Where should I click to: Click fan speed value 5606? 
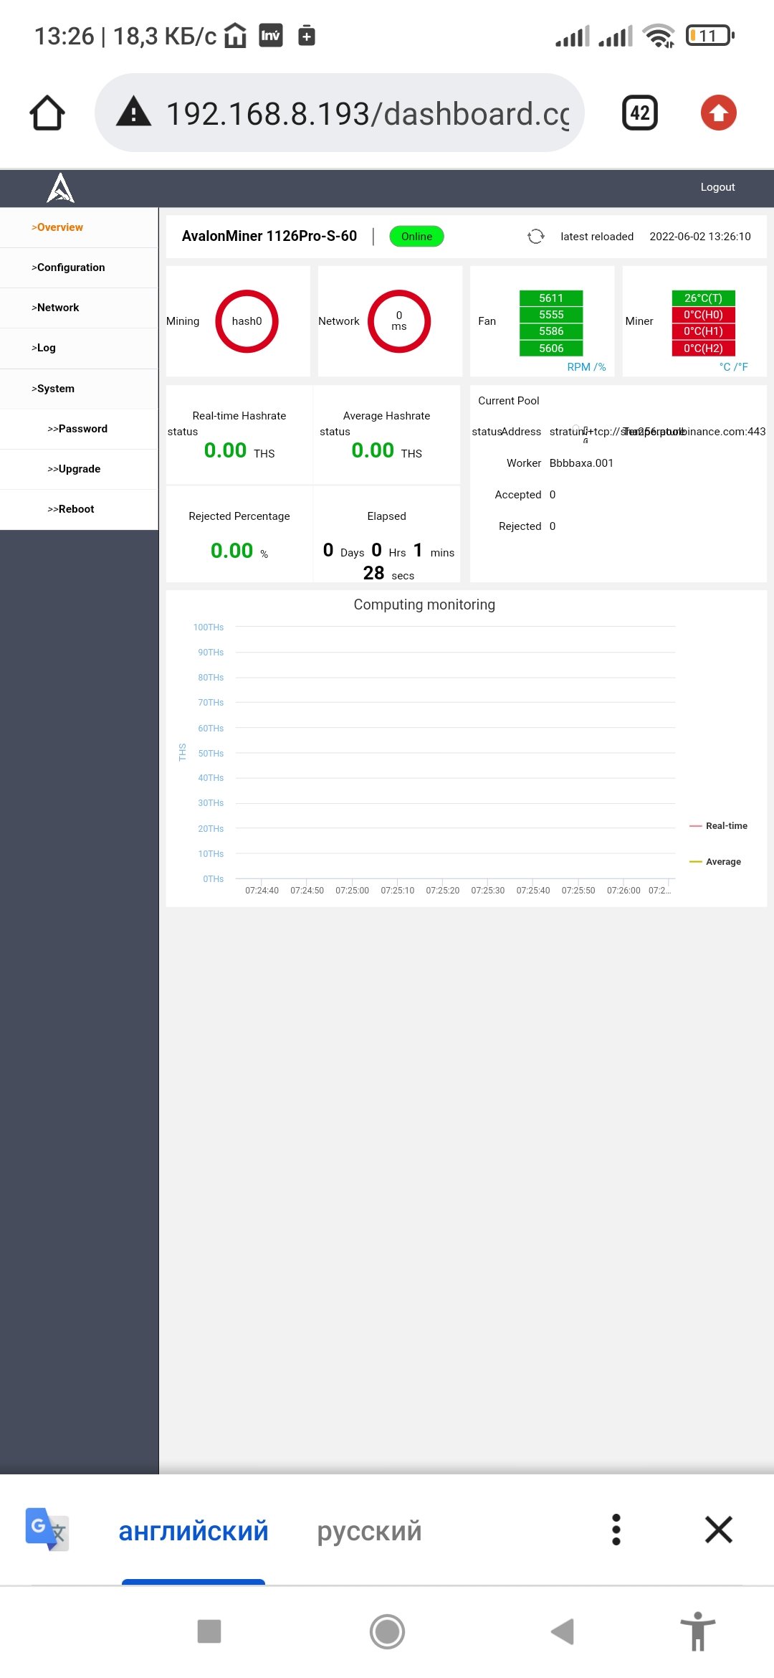pyautogui.click(x=551, y=349)
